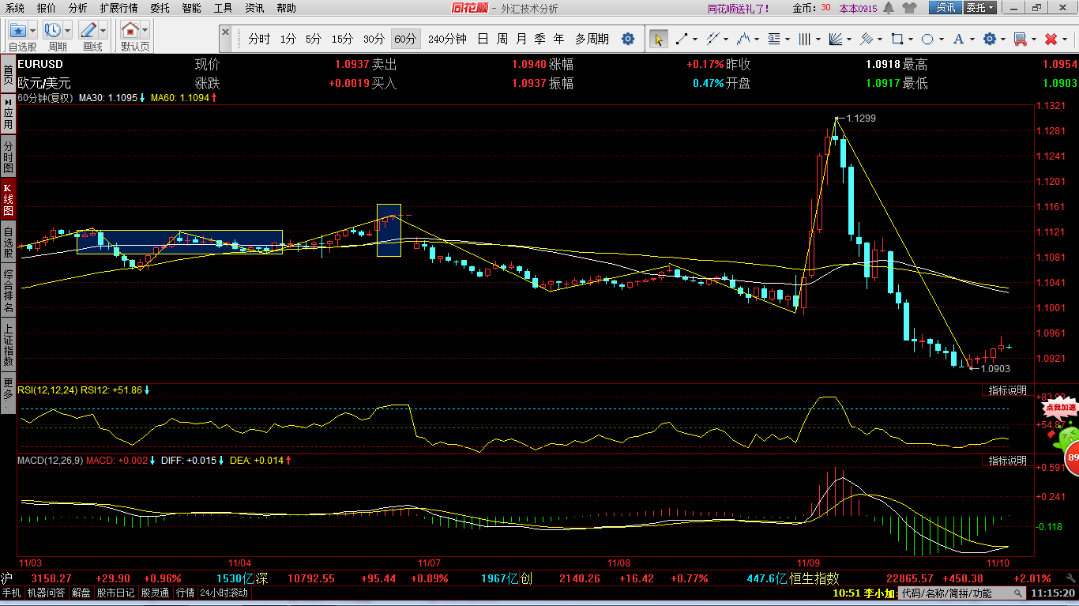Viewport: 1079px width, 606px height.
Task: Click the 1.1299 high price label
Action: 861,118
